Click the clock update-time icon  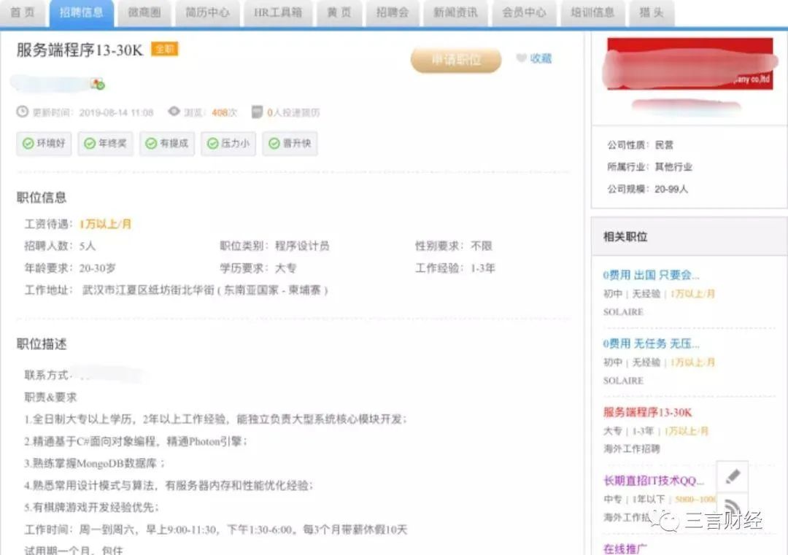pyautogui.click(x=23, y=112)
